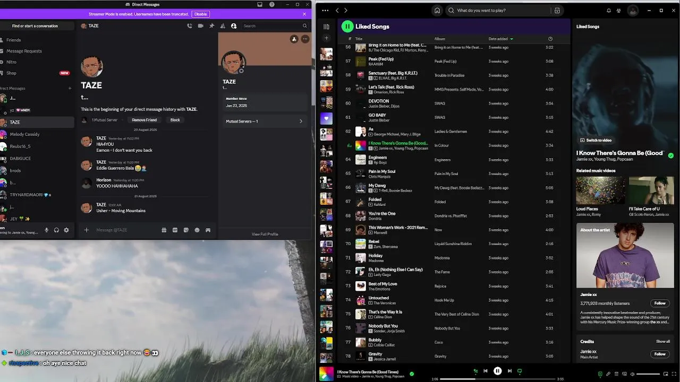
Task: Deafen with headphones icon in Discord
Action: tap(56, 230)
